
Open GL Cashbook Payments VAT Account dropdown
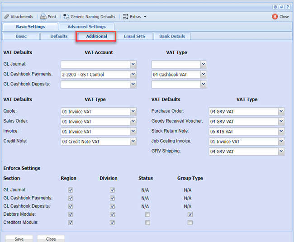point(133,74)
